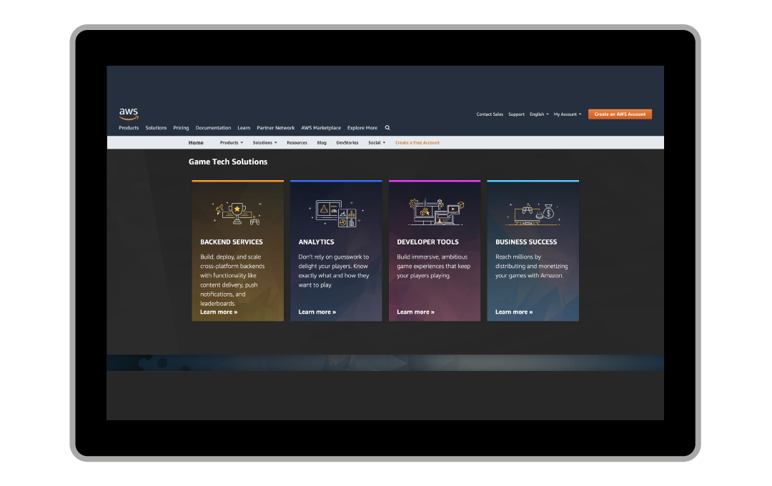This screenshot has width=772, height=486.
Task: Click the BUSINESS SUCCESS heading
Action: tap(526, 242)
